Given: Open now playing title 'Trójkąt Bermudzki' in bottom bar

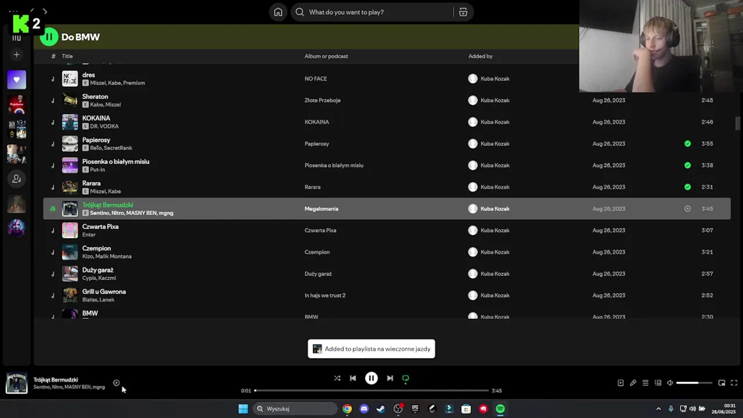Looking at the screenshot, I should pyautogui.click(x=56, y=380).
